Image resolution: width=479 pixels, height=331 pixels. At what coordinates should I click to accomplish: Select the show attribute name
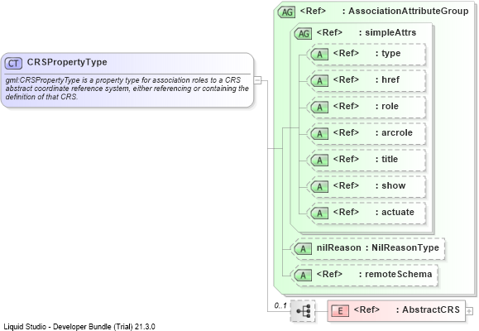[x=394, y=185]
